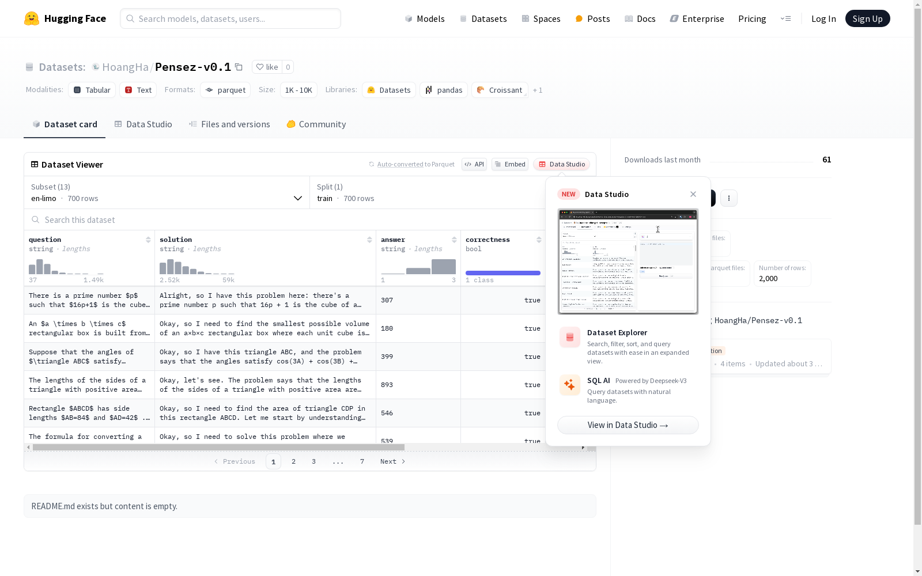Select the Croissant library tag
The width and height of the screenshot is (922, 576).
coord(500,90)
